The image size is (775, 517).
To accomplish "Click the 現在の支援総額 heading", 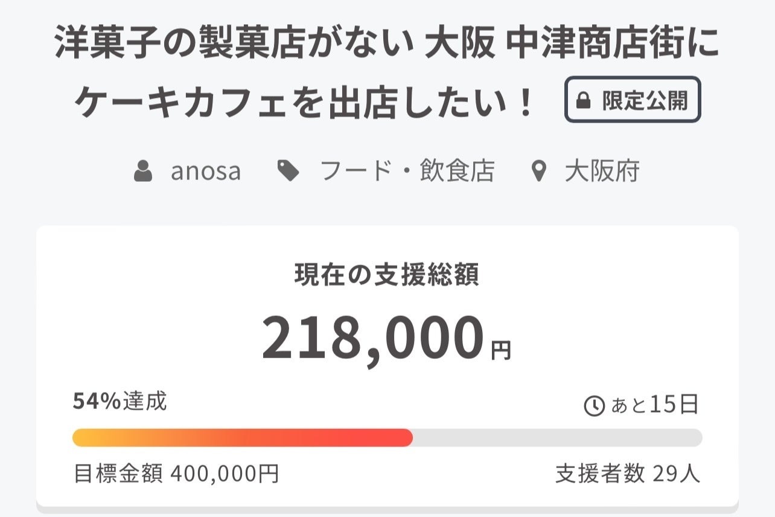I will [387, 275].
